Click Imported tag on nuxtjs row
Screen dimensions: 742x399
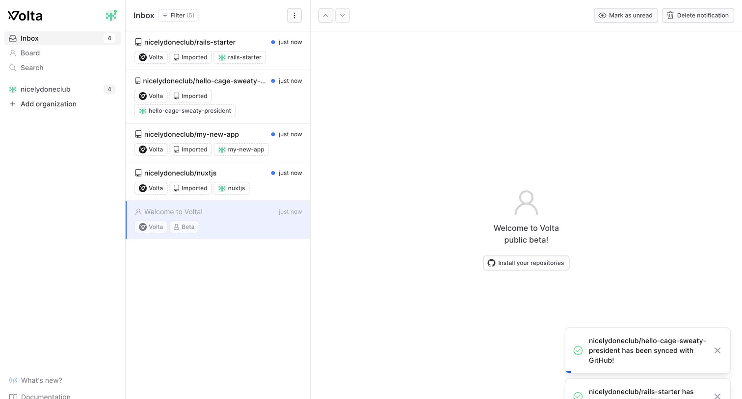(x=190, y=188)
